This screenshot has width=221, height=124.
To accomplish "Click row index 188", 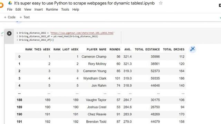I will (19, 100).
